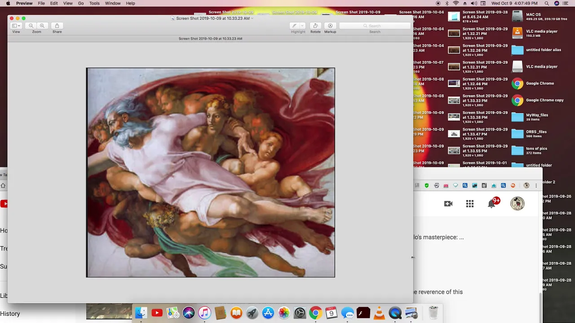Open YouTube Mickey Mouse account avatar
The image size is (575, 323).
(517, 204)
